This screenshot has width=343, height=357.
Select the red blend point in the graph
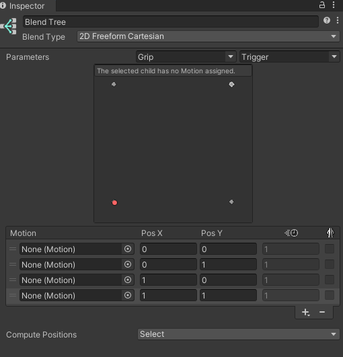click(114, 202)
